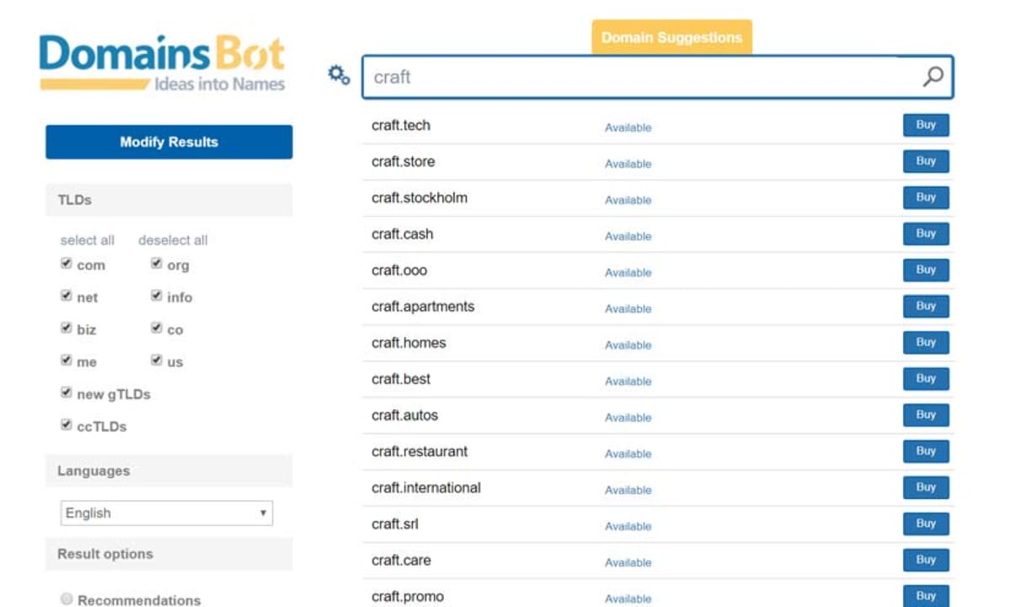This screenshot has width=1011, height=607.
Task: Click Available status for craft.apartments
Action: pos(629,309)
